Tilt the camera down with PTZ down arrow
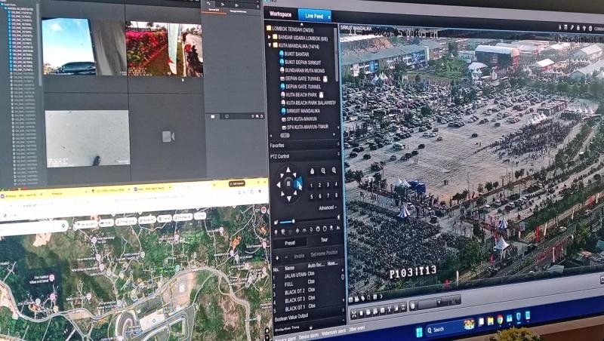The height and width of the screenshot is (341, 604). coord(288,198)
